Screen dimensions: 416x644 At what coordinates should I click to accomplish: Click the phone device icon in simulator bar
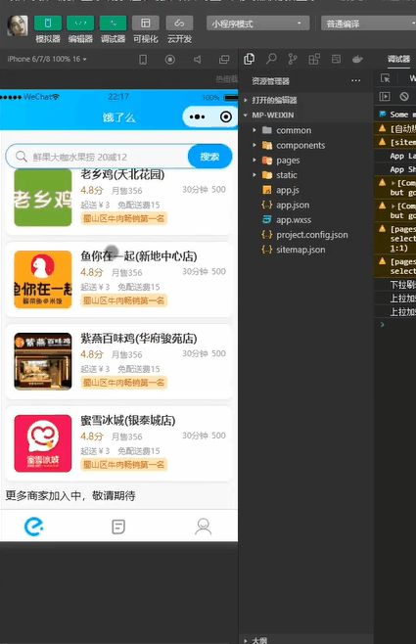tap(143, 60)
